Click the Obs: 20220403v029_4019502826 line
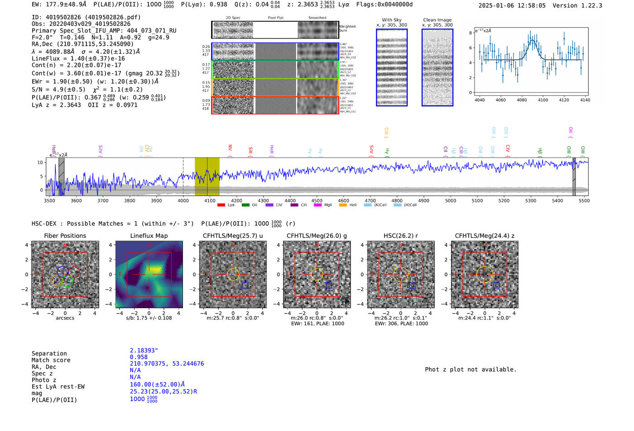634x431 pixels. (x=81, y=24)
